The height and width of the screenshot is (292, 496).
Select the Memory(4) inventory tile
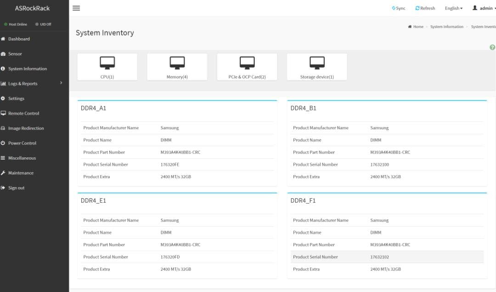pos(177,67)
